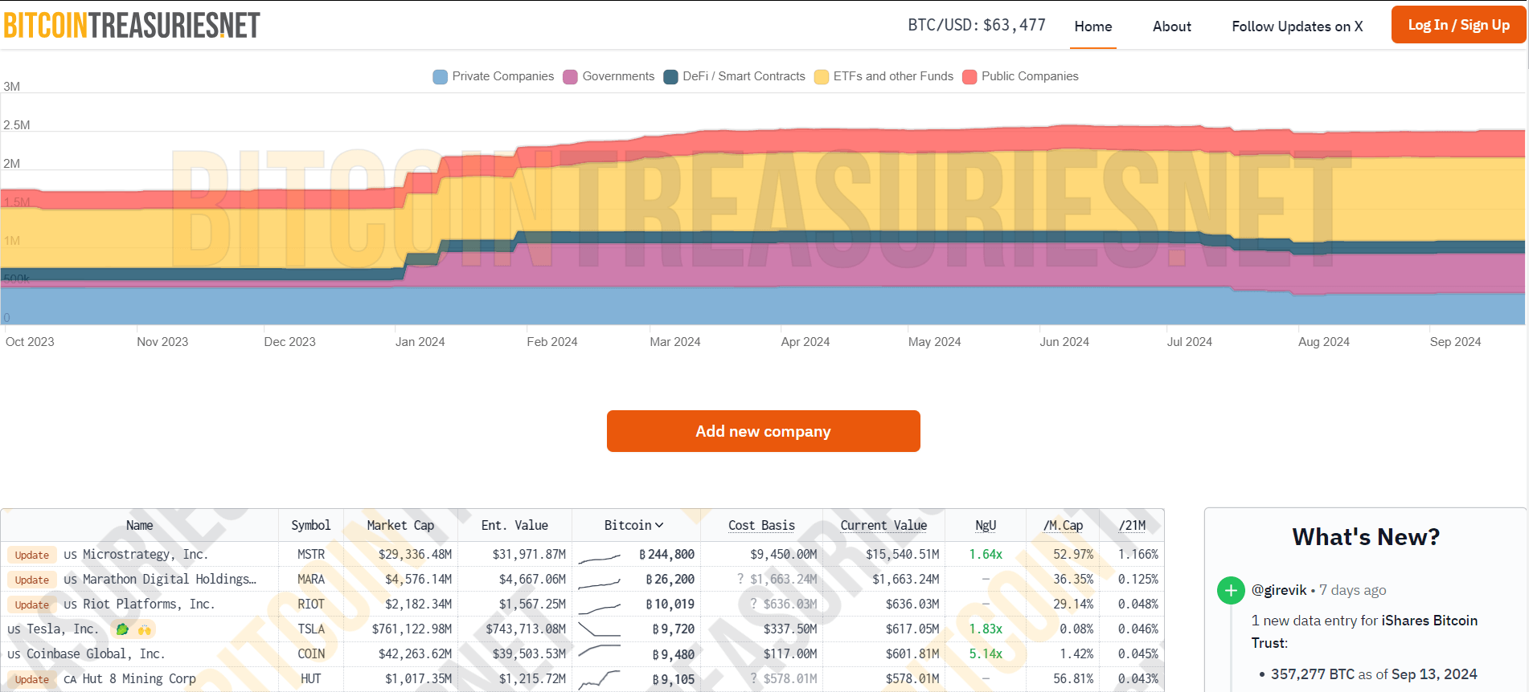The width and height of the screenshot is (1529, 692).
Task: Open the Riot Platforms, Inc. company link
Action: coord(149,604)
